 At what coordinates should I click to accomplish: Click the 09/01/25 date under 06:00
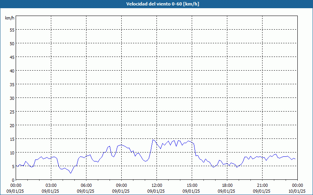click(x=86, y=191)
